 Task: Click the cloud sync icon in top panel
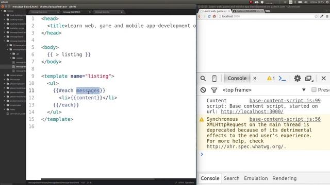click(257, 2)
